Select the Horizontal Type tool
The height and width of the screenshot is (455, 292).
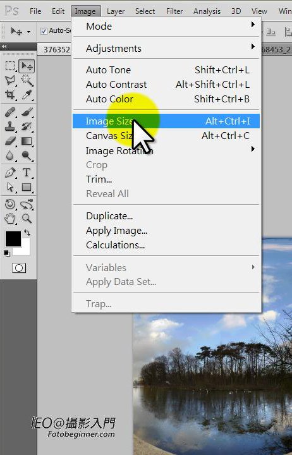tap(27, 173)
